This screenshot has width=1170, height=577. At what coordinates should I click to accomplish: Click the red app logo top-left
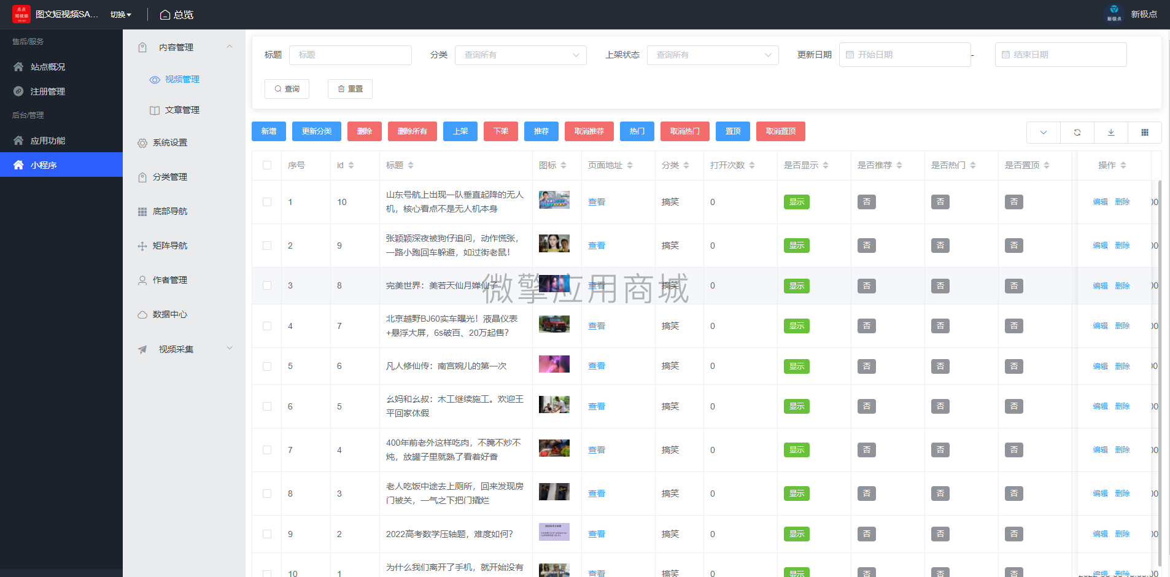[21, 14]
